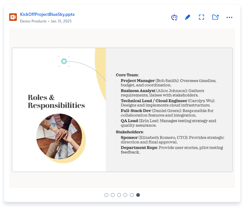This screenshot has height=207, width=245.
Task: Select the third slide pagination dot
Action: pyautogui.click(x=119, y=195)
